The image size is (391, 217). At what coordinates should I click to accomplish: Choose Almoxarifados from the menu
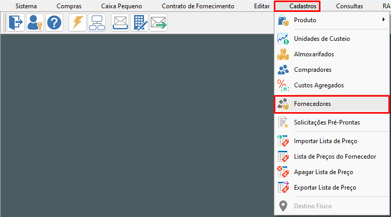[x=332, y=54]
